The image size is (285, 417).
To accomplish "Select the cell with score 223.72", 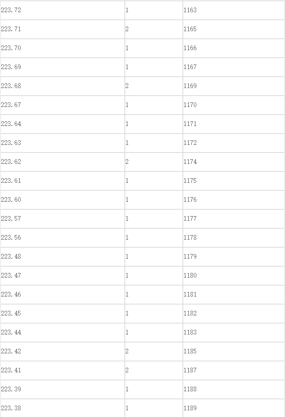I will tap(63, 10).
